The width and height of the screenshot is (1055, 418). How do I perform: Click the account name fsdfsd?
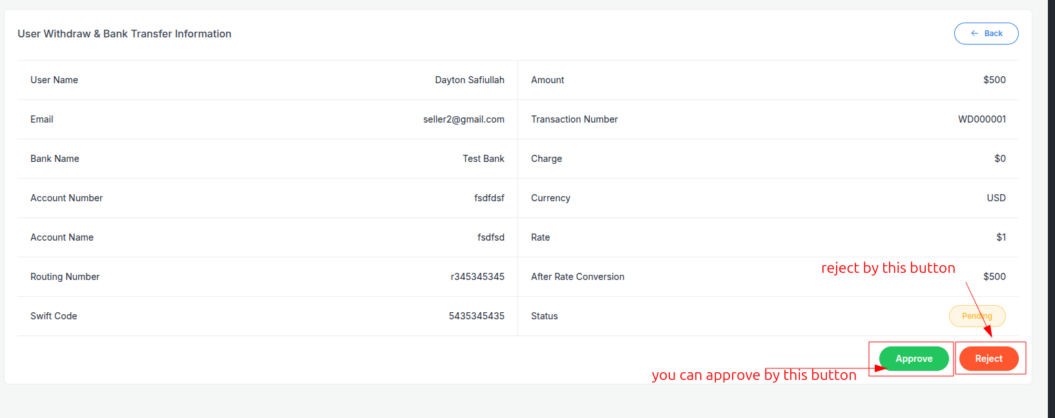491,237
